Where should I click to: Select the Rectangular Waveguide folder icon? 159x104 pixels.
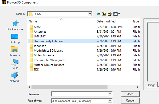coord(31,60)
